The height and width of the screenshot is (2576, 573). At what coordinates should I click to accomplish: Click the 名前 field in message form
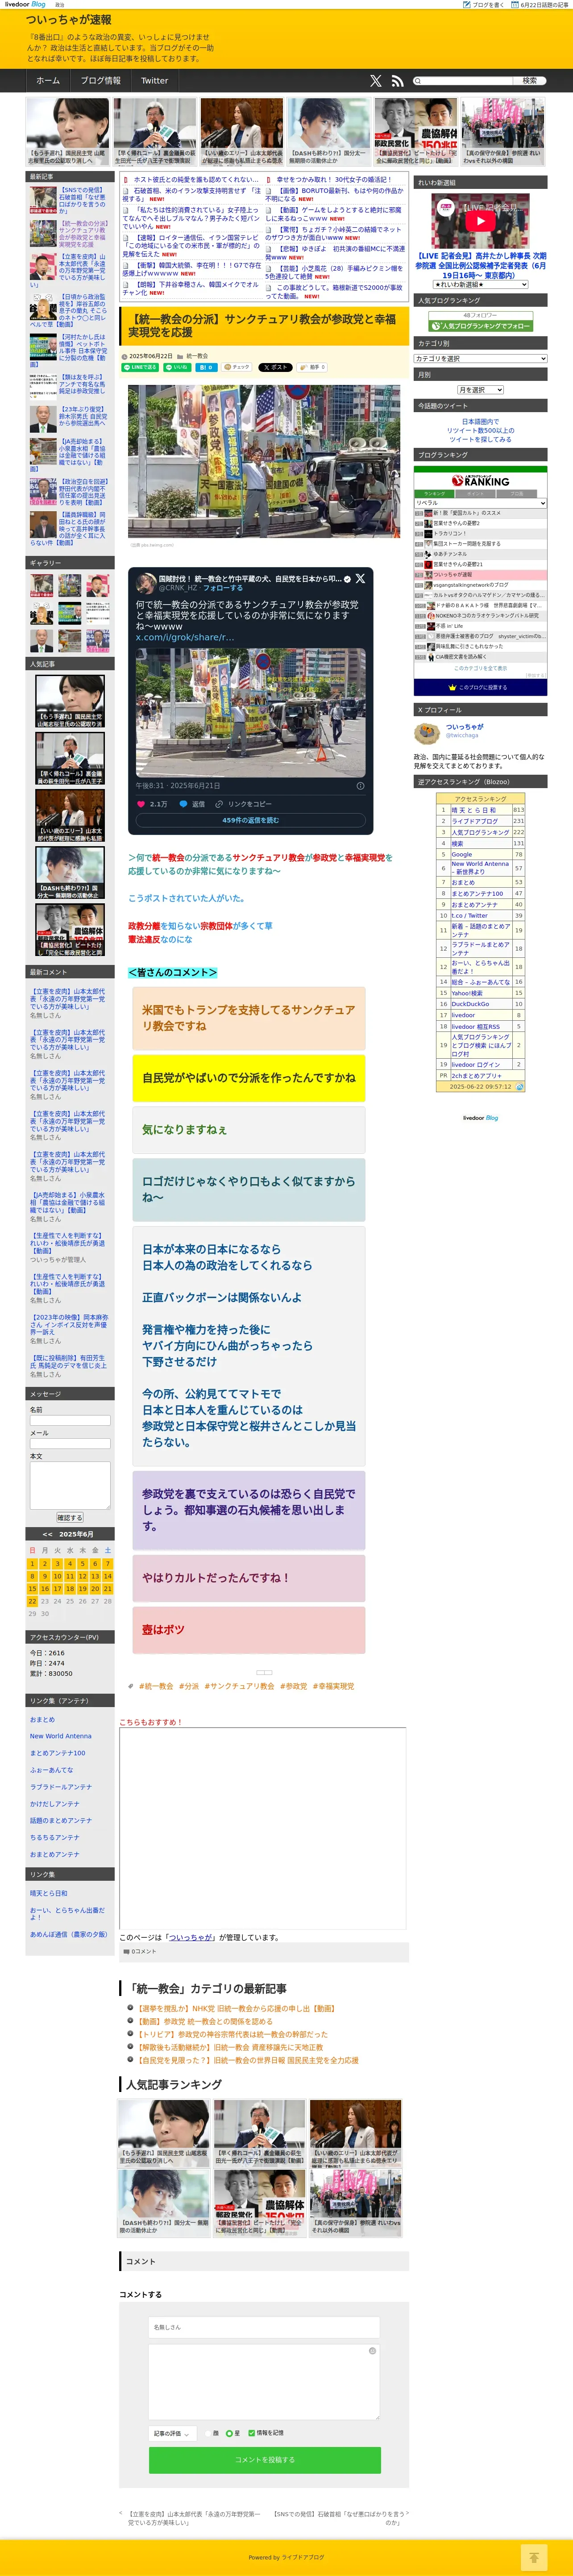point(70,1420)
